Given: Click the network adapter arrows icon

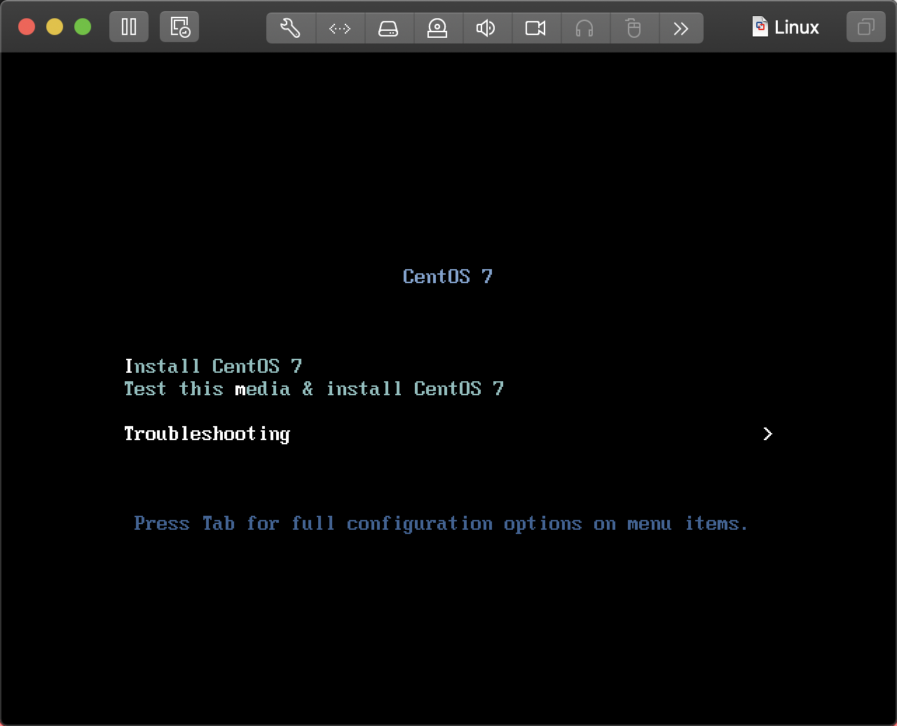Looking at the screenshot, I should [x=340, y=28].
